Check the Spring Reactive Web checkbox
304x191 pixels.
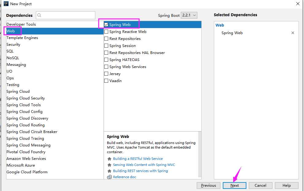[x=106, y=31]
